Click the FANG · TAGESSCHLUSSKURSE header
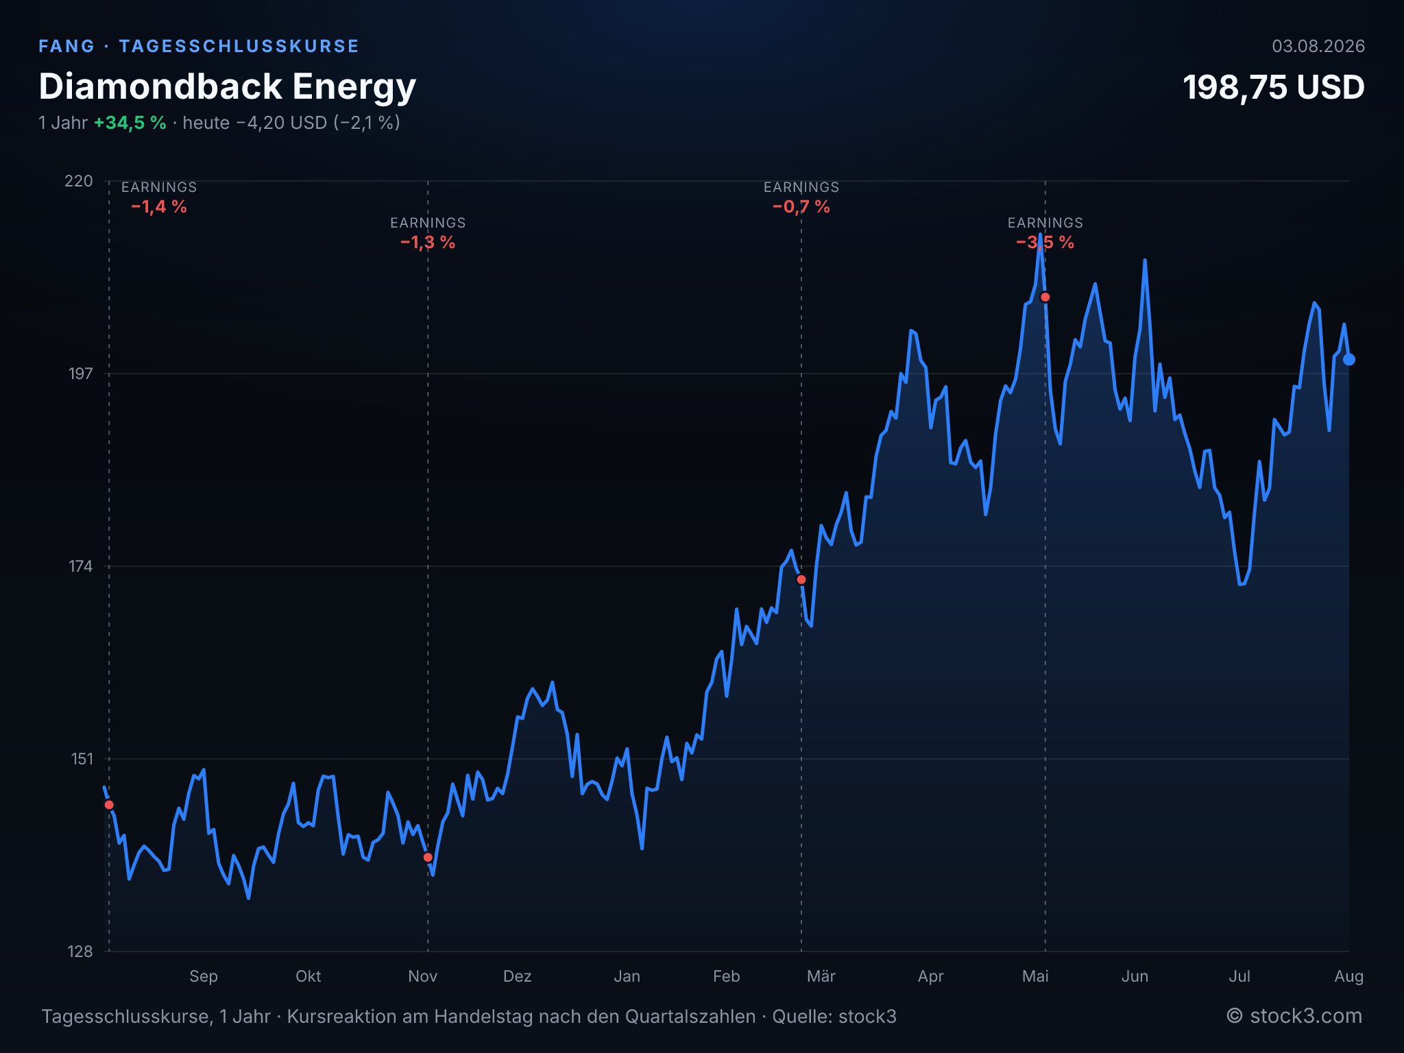The width and height of the screenshot is (1404, 1053). click(x=199, y=46)
